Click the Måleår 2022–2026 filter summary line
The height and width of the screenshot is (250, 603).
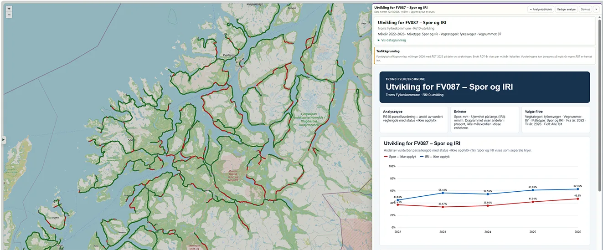click(439, 34)
